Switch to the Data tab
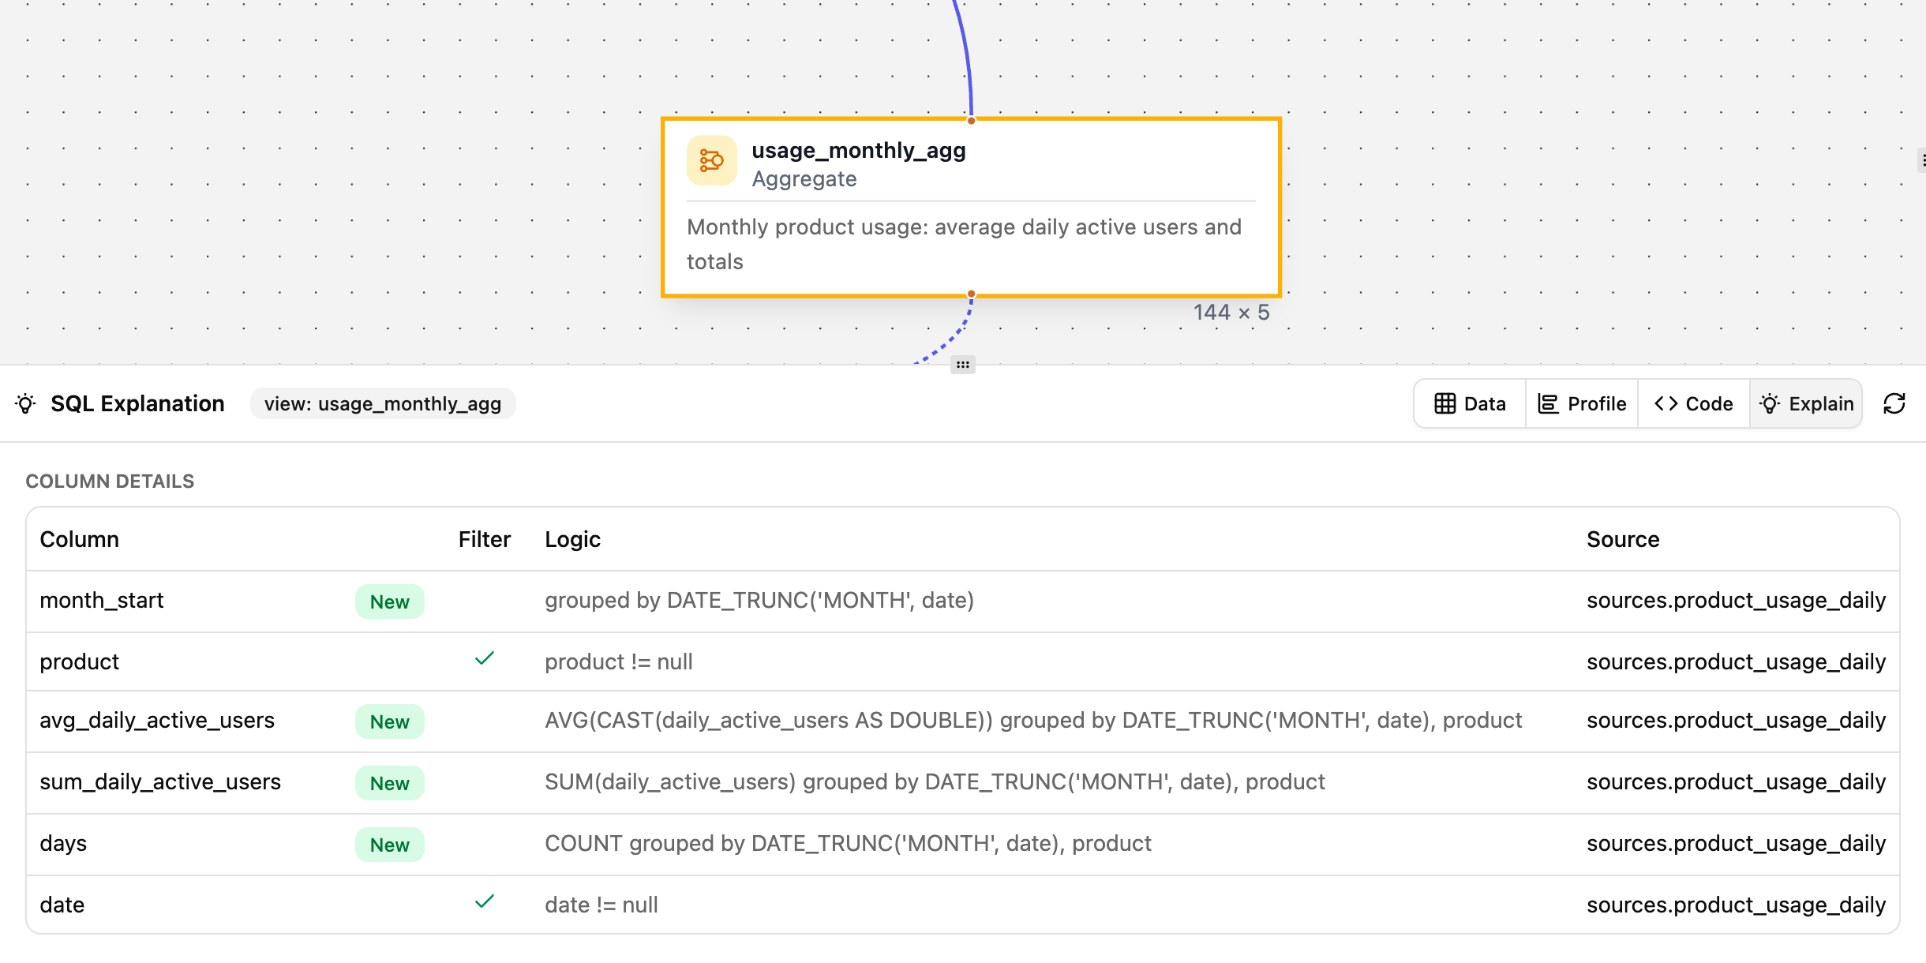 pos(1470,403)
